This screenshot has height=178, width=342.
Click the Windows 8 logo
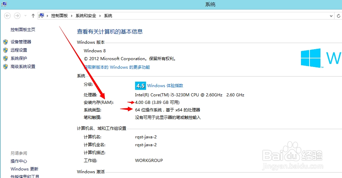(x=311, y=58)
